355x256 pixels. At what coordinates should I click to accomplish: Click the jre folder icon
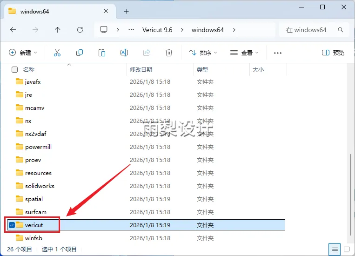[20, 94]
